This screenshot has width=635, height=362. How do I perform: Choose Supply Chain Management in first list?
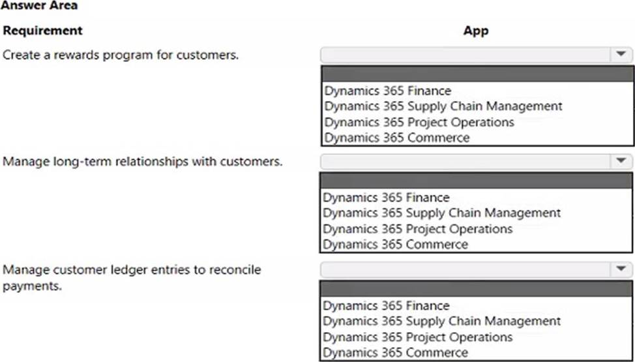[443, 106]
